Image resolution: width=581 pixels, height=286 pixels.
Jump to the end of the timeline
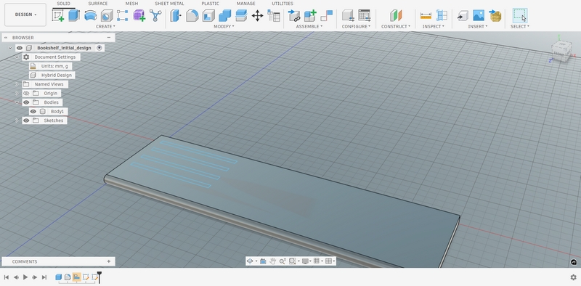click(44, 277)
